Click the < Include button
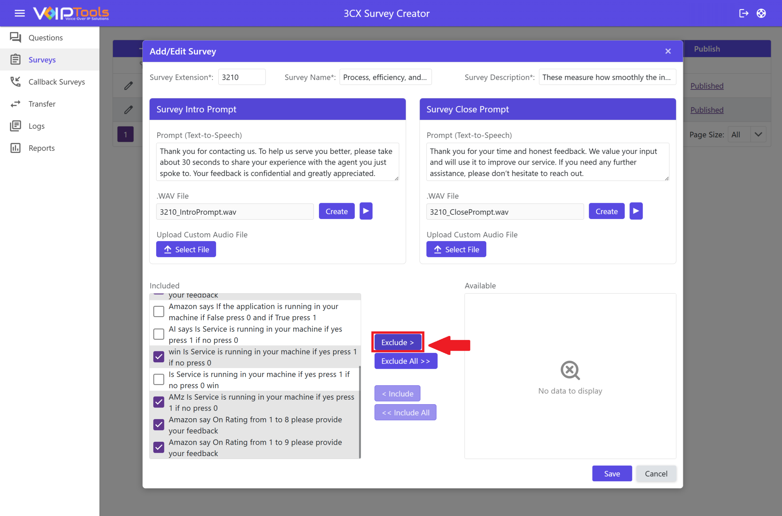 397,393
